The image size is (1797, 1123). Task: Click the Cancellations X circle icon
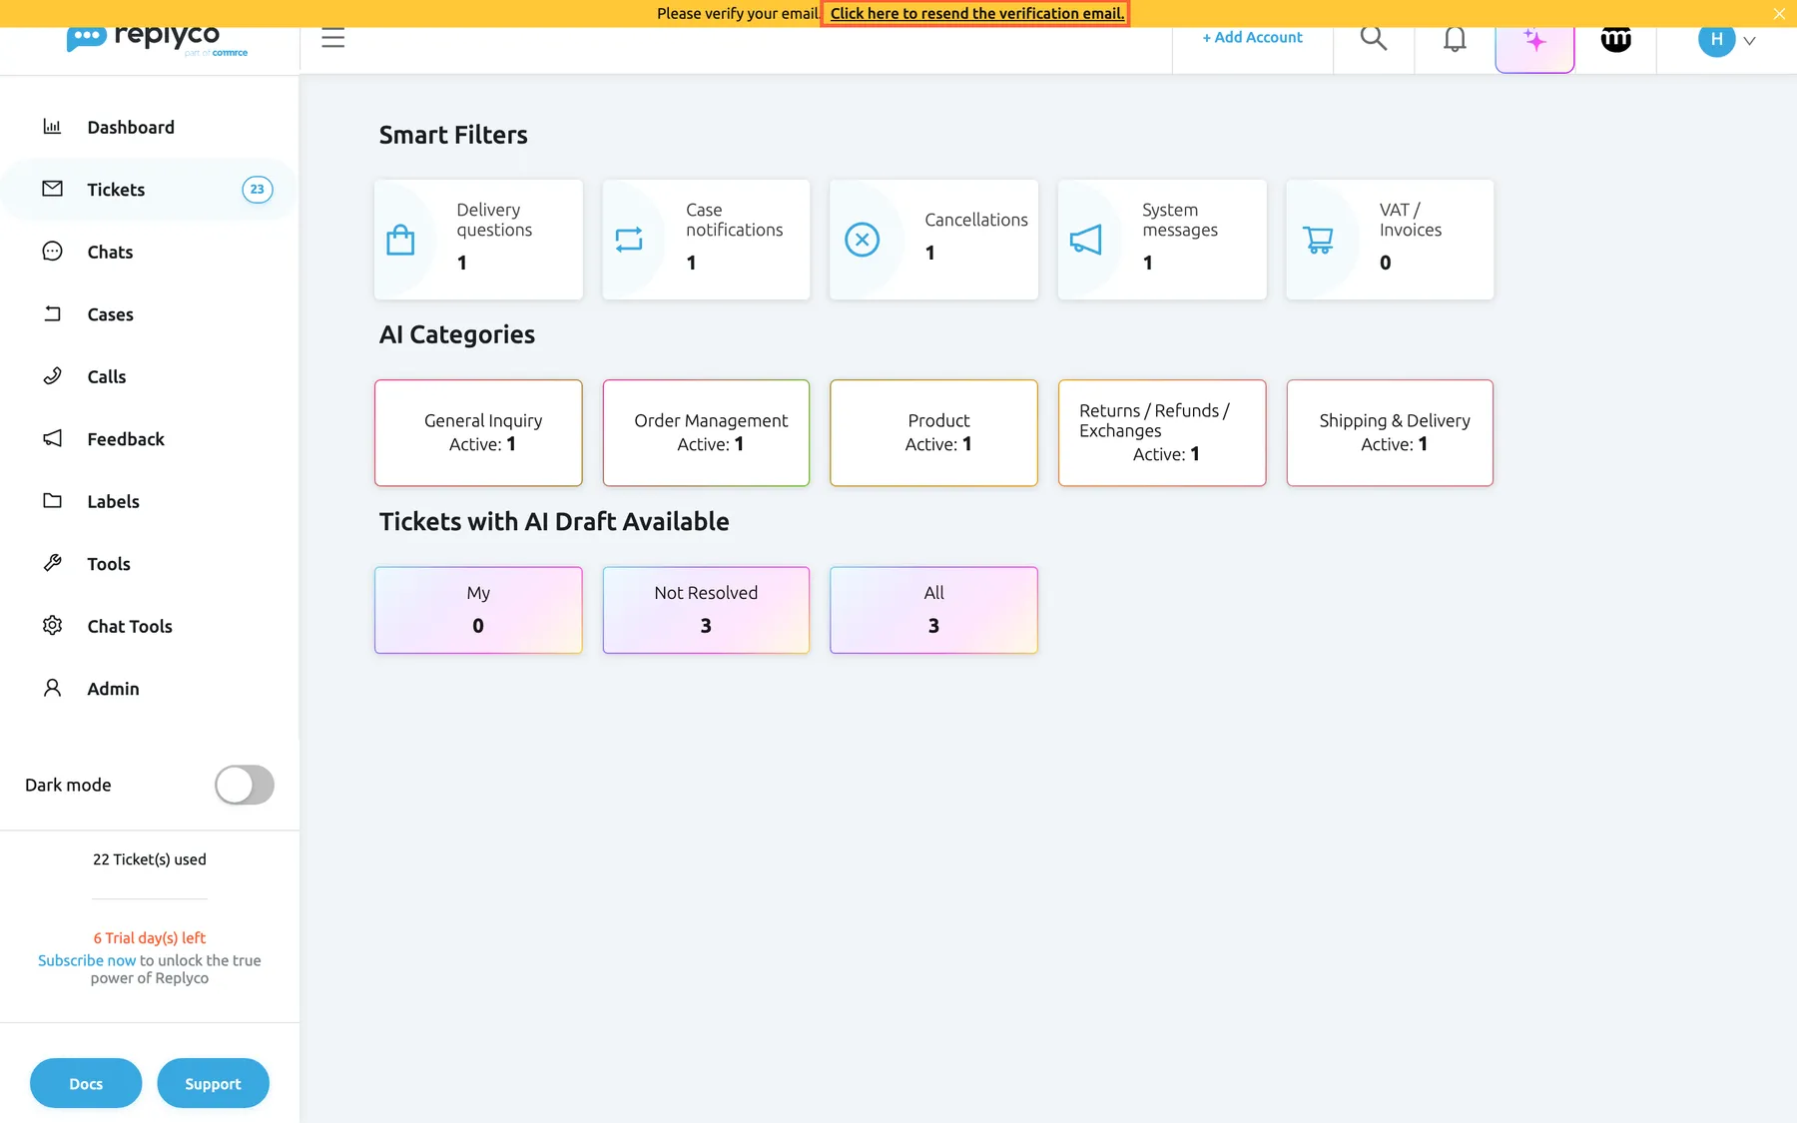pyautogui.click(x=862, y=240)
